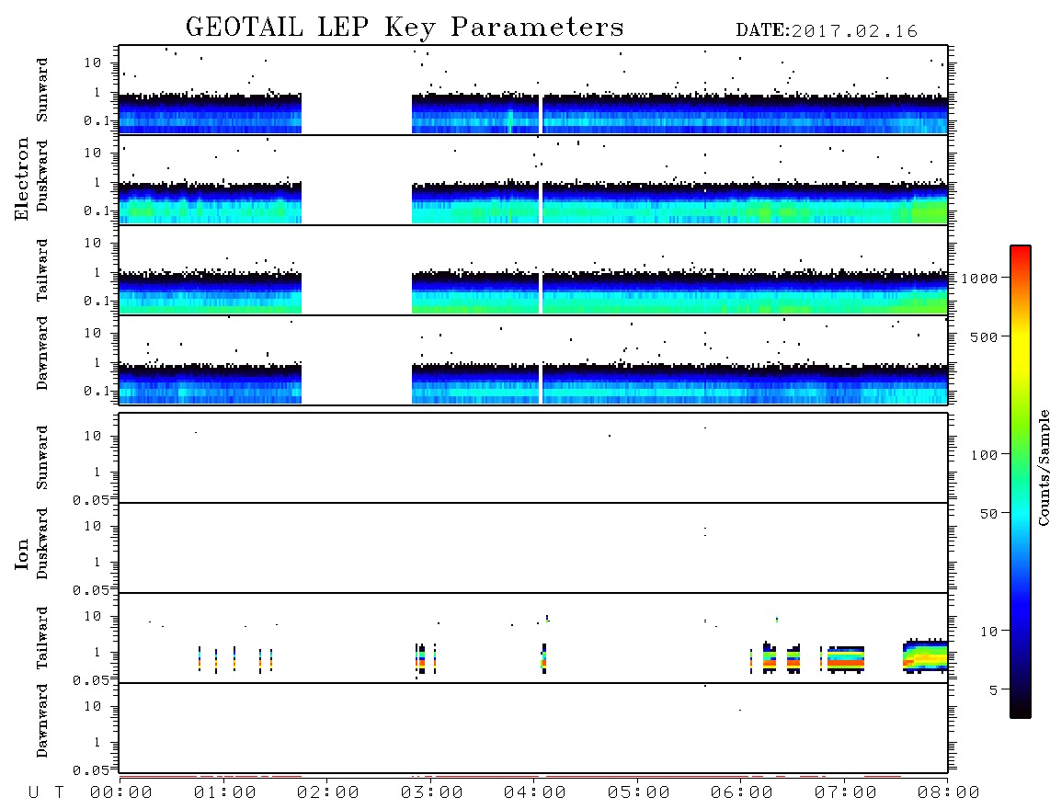
Task: Click the 500 color bar tick label
Action: pyautogui.click(x=985, y=337)
